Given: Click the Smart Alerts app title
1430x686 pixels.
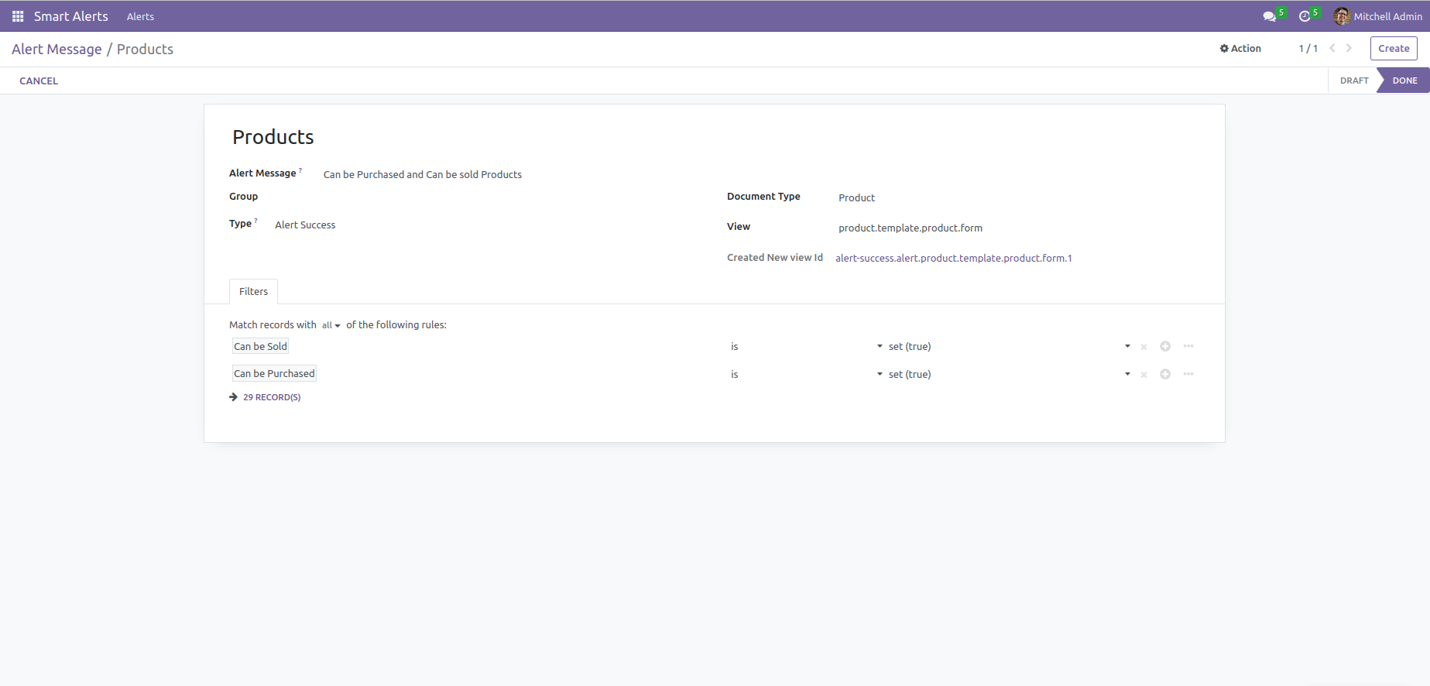Looking at the screenshot, I should 71,16.
